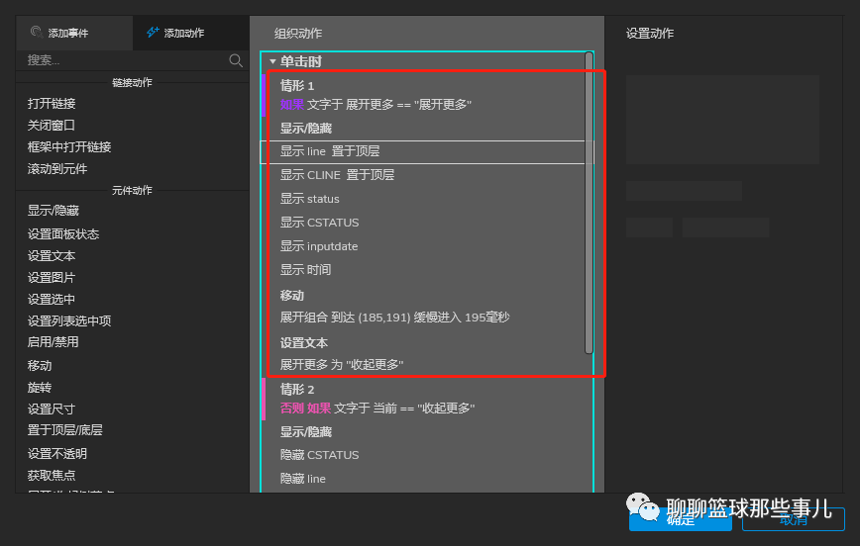Select the 设置文本 group in 组织动作
Image resolution: width=860 pixels, height=546 pixels.
tap(304, 343)
